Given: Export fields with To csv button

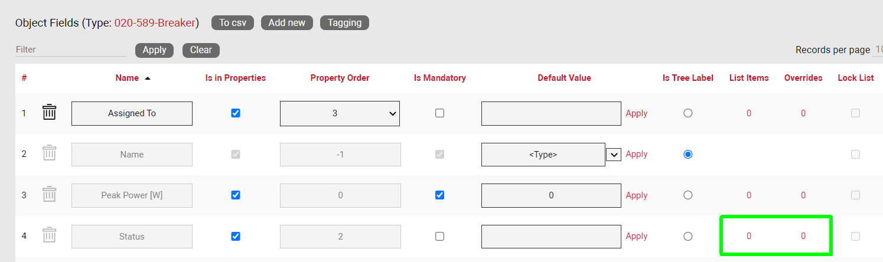Looking at the screenshot, I should click(233, 22).
